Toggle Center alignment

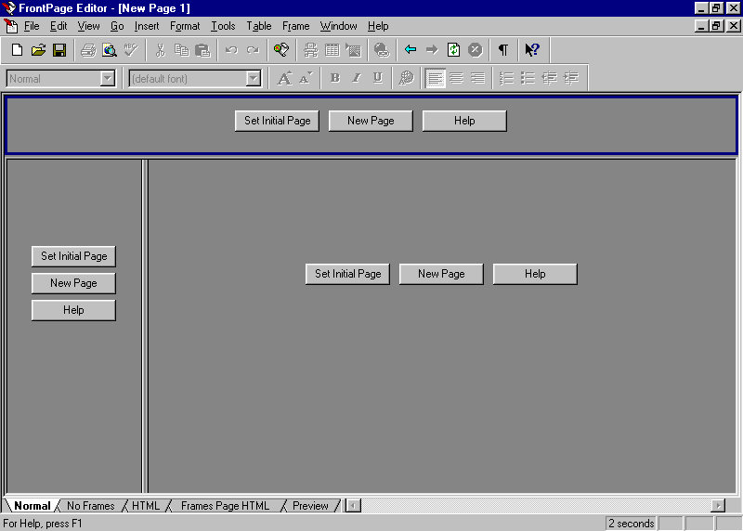(456, 78)
